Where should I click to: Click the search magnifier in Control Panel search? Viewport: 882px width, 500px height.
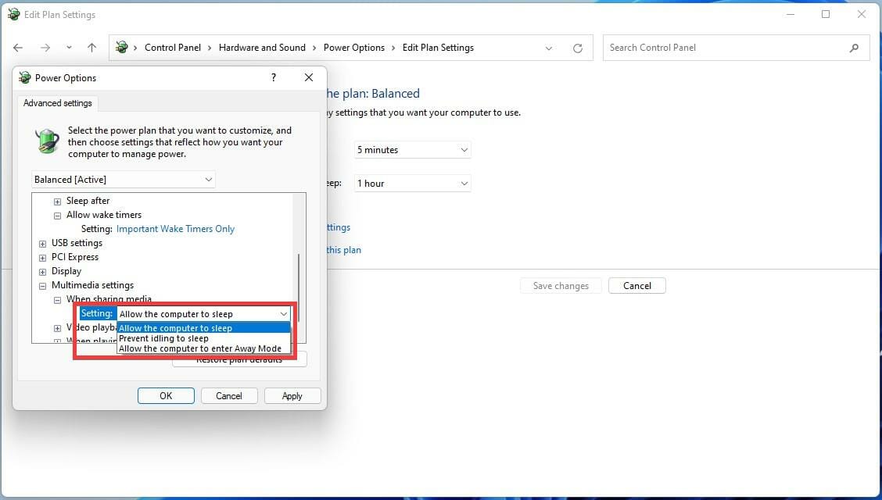tap(854, 48)
